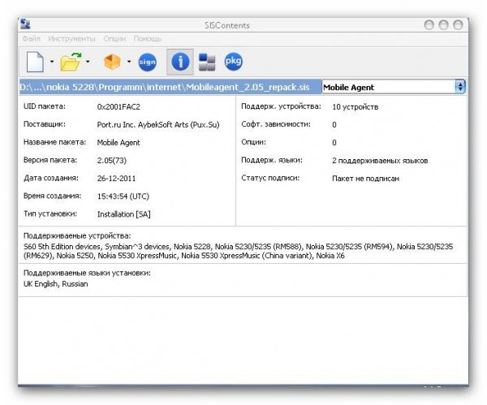487x405 pixels.
Task: Select the Mobileagent_2.05_repack.sis path bar
Action: tap(170, 87)
